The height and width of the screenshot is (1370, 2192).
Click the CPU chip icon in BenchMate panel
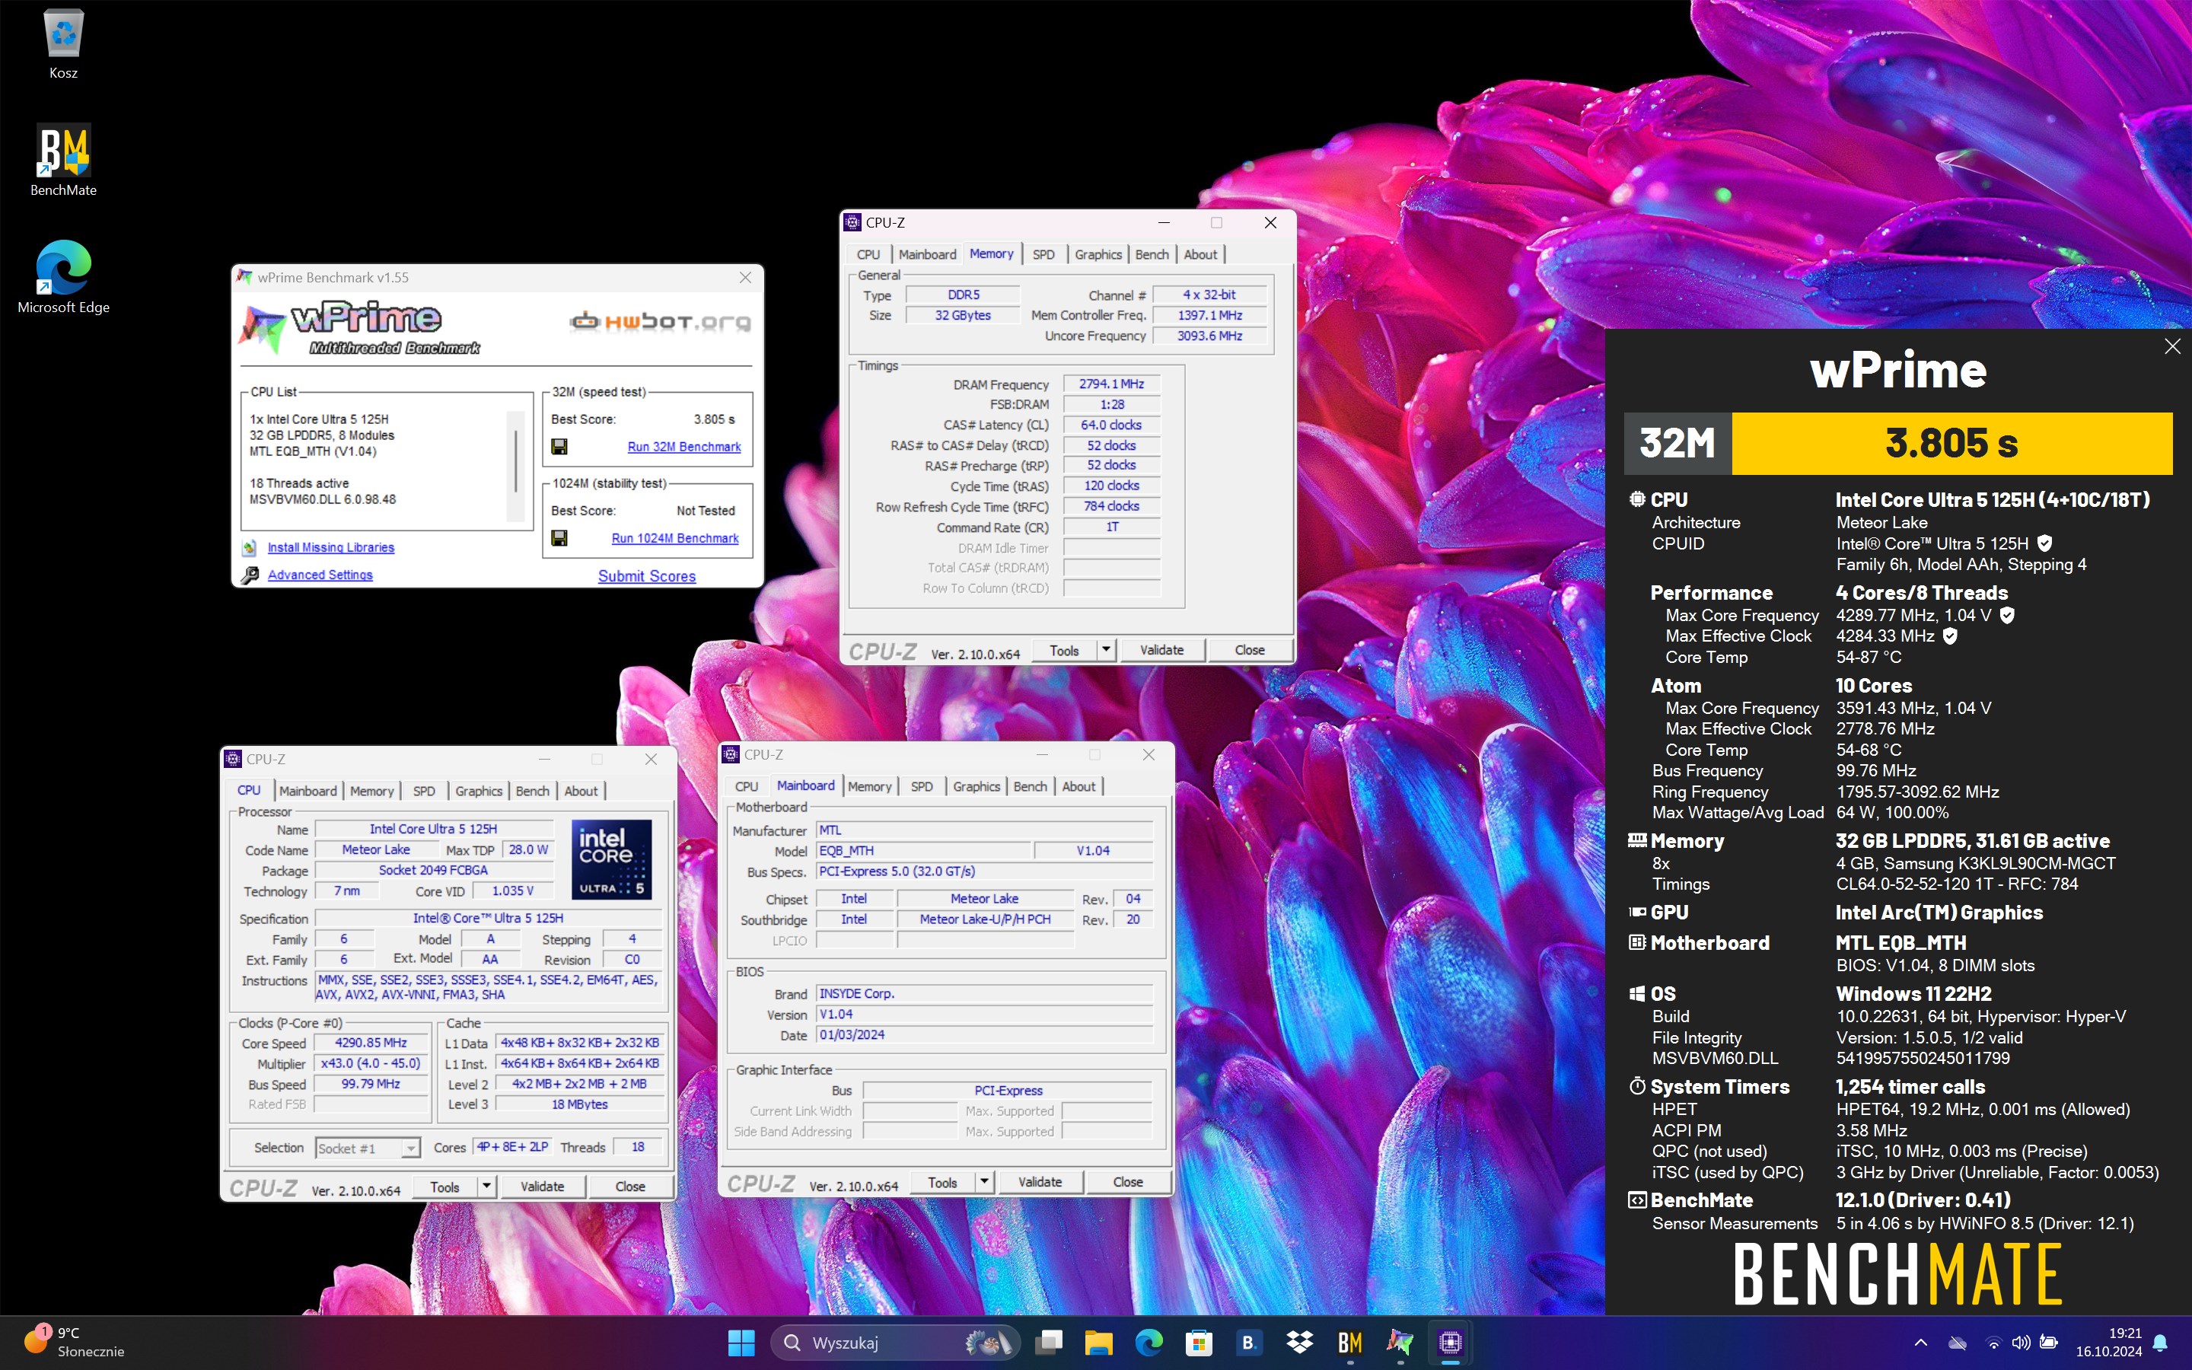pos(1636,499)
